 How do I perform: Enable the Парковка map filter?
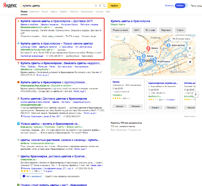(x=164, y=30)
